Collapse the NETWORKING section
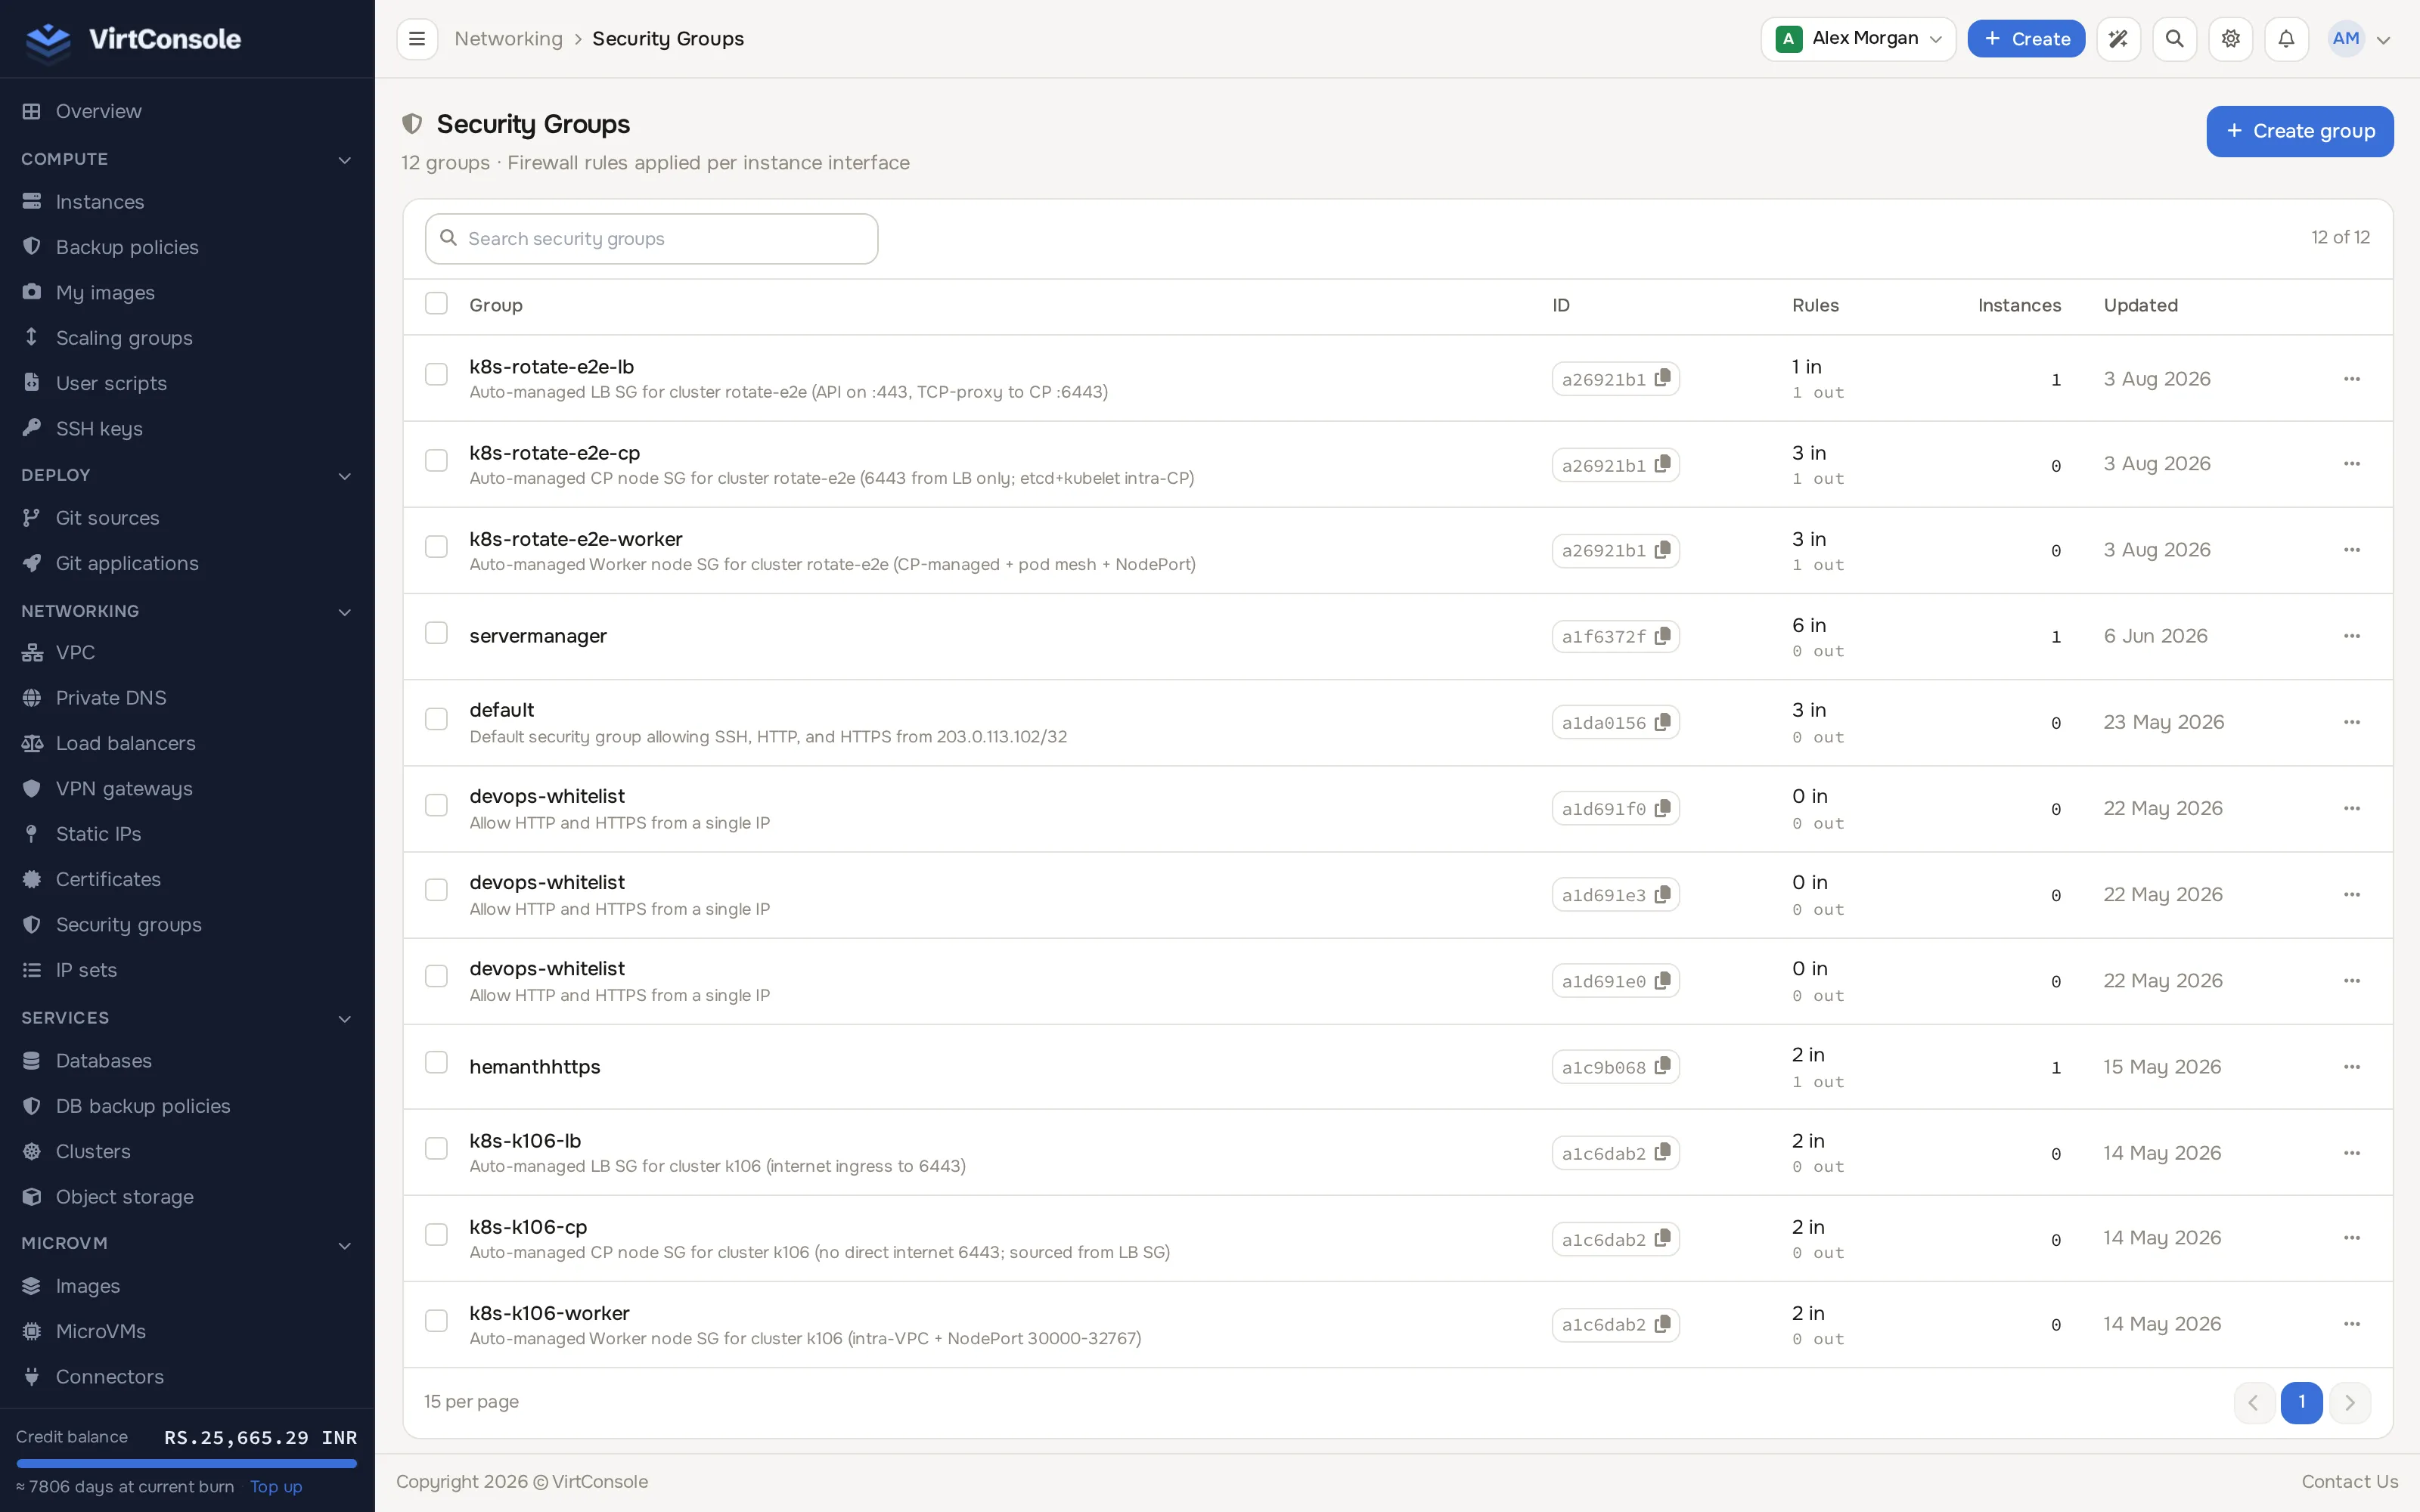Viewport: 2420px width, 1512px height. tap(345, 612)
